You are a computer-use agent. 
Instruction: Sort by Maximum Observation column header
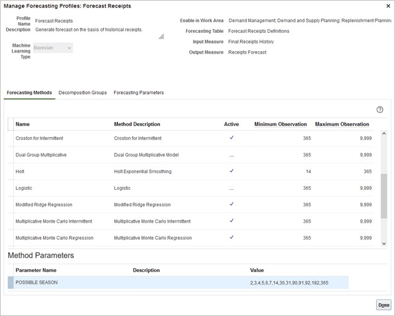[342, 124]
